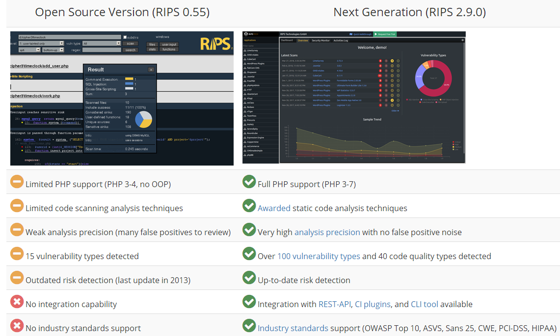Click the green Request Free Trial button

pos(385,34)
